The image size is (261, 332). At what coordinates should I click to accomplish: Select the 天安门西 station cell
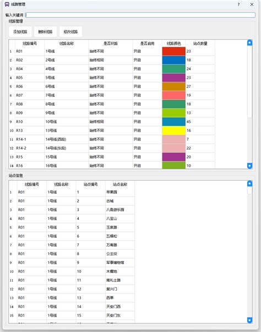[120, 307]
